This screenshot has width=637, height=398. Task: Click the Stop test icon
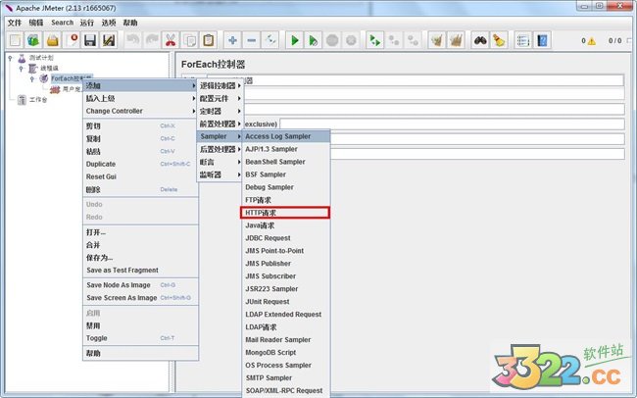(332, 40)
